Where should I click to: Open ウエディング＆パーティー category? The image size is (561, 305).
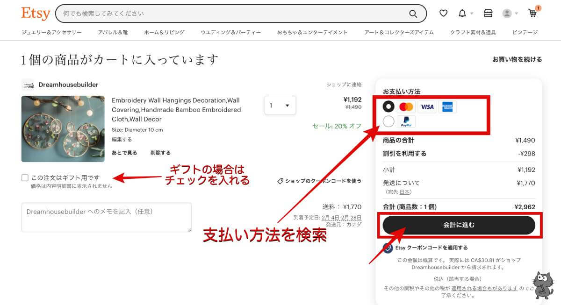coord(231,32)
